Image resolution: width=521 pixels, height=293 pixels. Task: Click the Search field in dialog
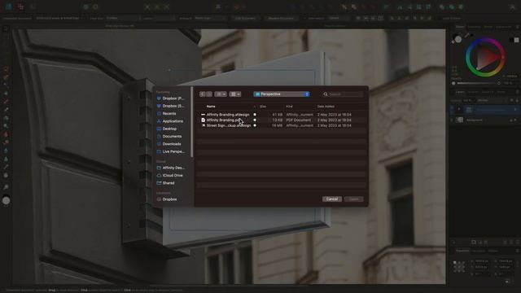click(x=342, y=94)
